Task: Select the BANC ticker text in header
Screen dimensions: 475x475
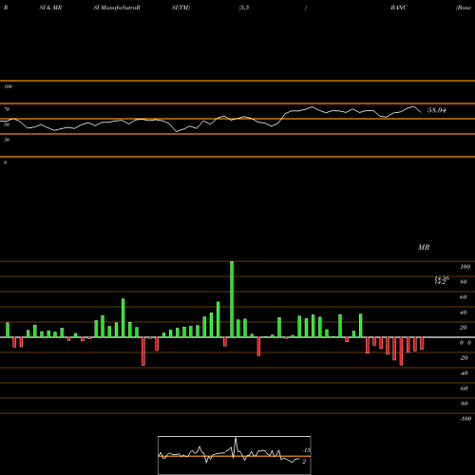Action: (x=399, y=8)
